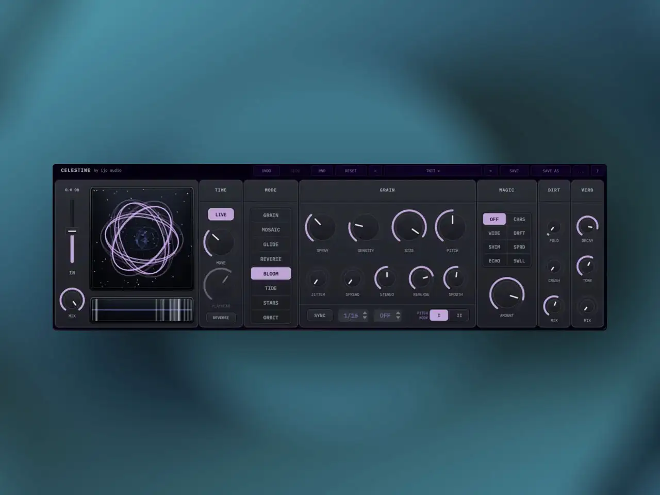This screenshot has height=495, width=660.
Task: Click the 0.0 DB input level readout
Action: tap(72, 190)
